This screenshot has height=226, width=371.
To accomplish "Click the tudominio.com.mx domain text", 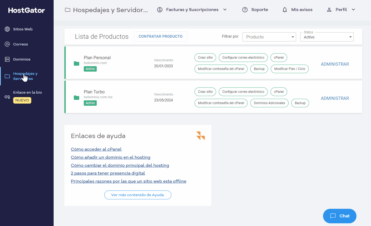I will (98, 97).
